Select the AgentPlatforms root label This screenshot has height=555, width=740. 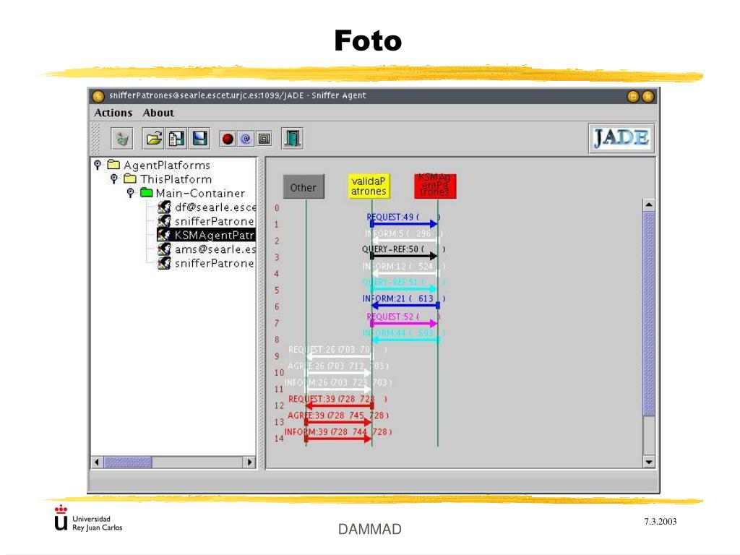coord(167,165)
